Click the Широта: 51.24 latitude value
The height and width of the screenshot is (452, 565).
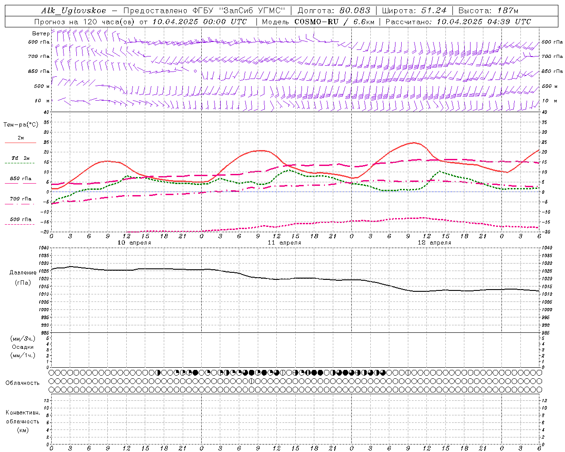tap(414, 11)
